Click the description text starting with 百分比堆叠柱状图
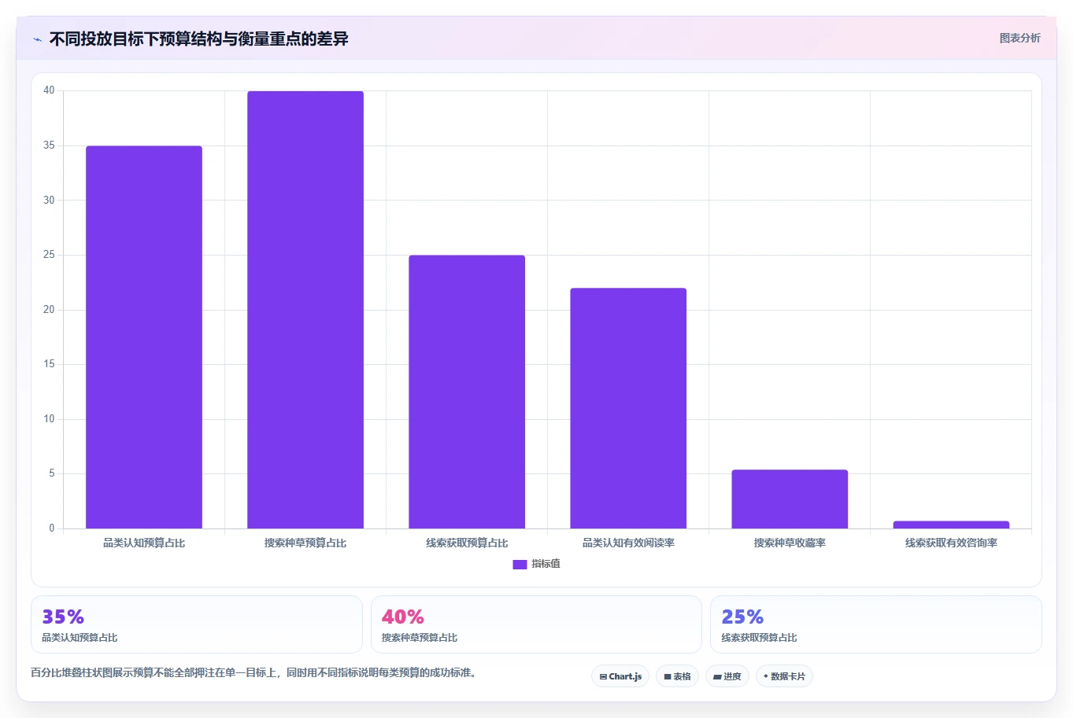The height and width of the screenshot is (718, 1073). [254, 673]
